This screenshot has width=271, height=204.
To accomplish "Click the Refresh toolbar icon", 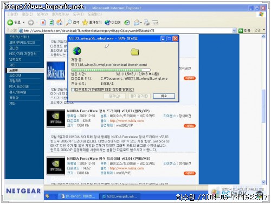I will click(x=51, y=23).
